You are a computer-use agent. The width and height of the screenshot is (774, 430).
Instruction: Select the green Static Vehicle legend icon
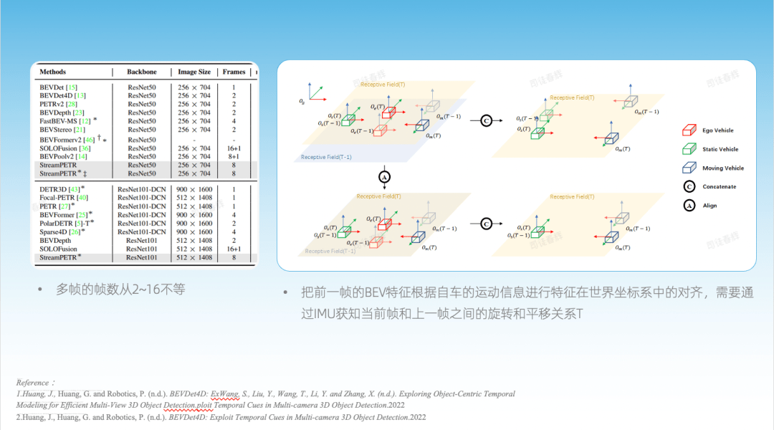click(688, 148)
